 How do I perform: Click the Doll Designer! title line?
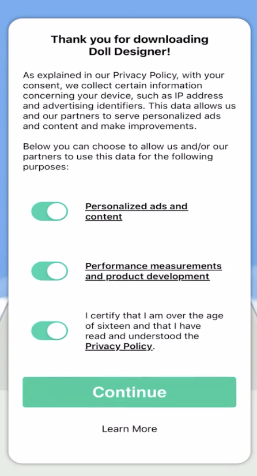pos(130,51)
